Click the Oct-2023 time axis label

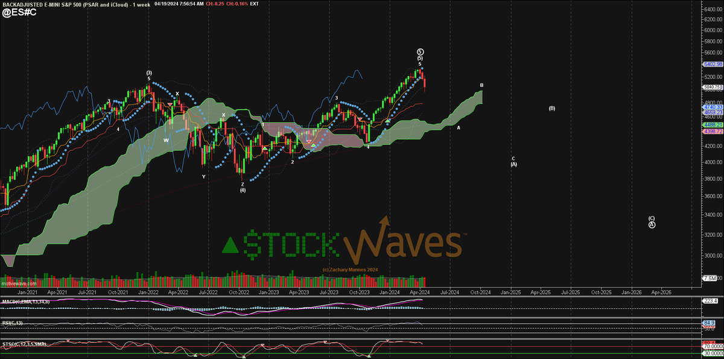(x=359, y=291)
